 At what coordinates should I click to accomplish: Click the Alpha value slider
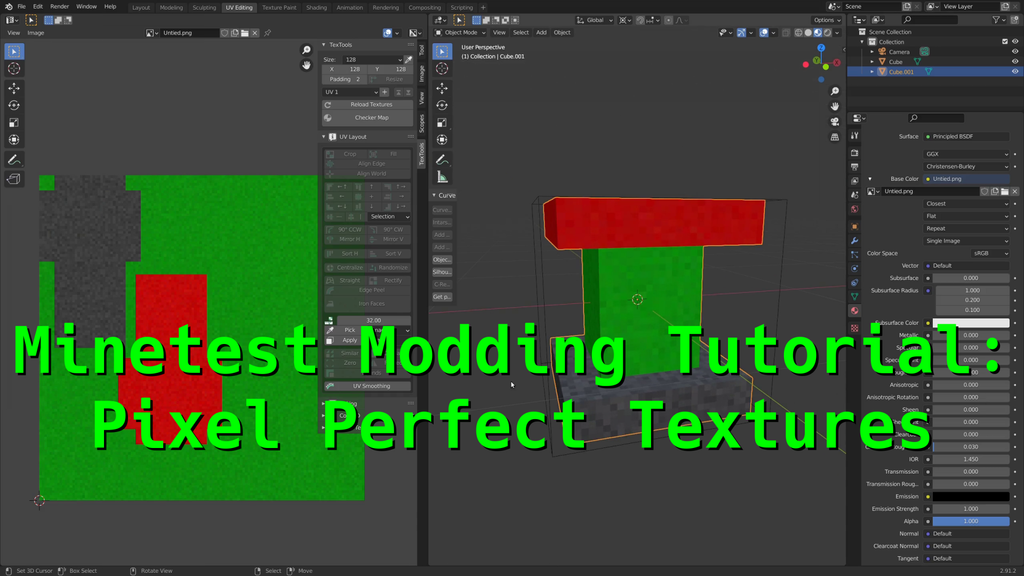click(970, 521)
